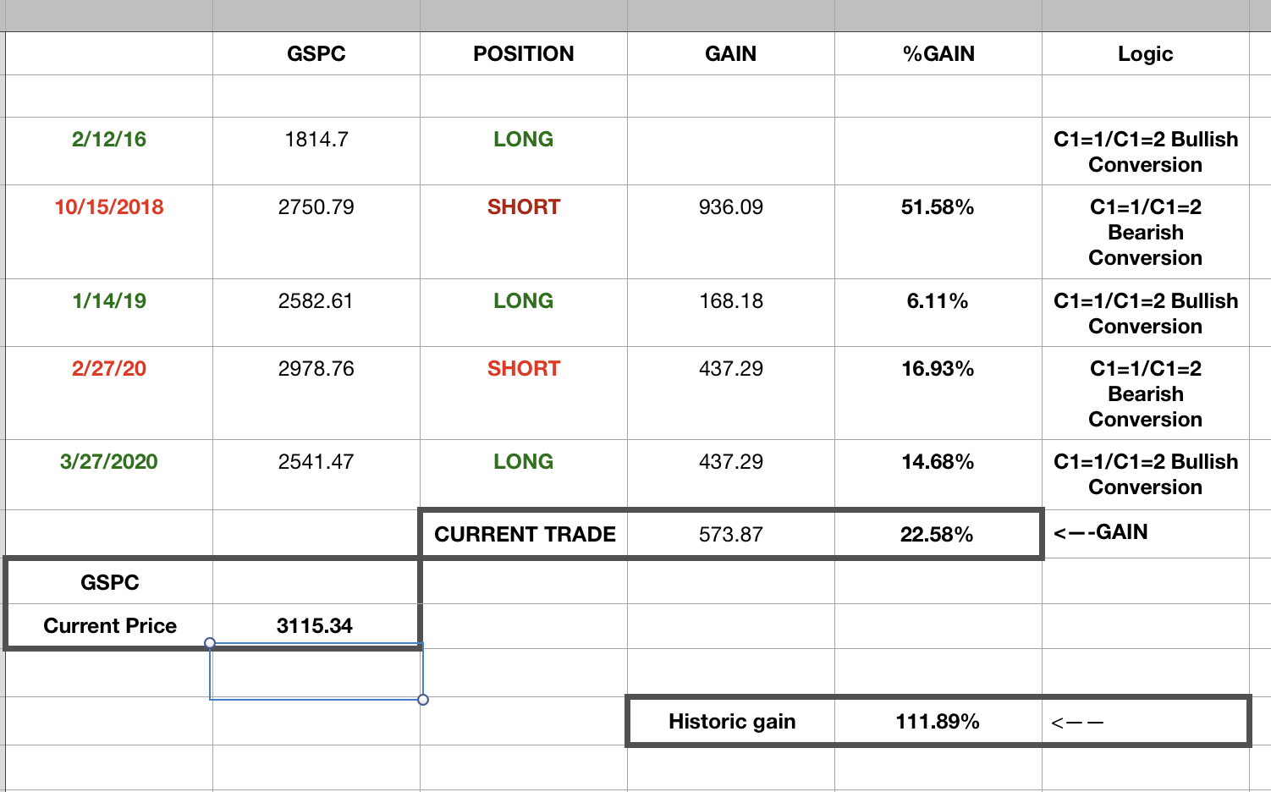The image size is (1271, 792).
Task: Select the cell containing 1814.7
Action: click(x=316, y=140)
